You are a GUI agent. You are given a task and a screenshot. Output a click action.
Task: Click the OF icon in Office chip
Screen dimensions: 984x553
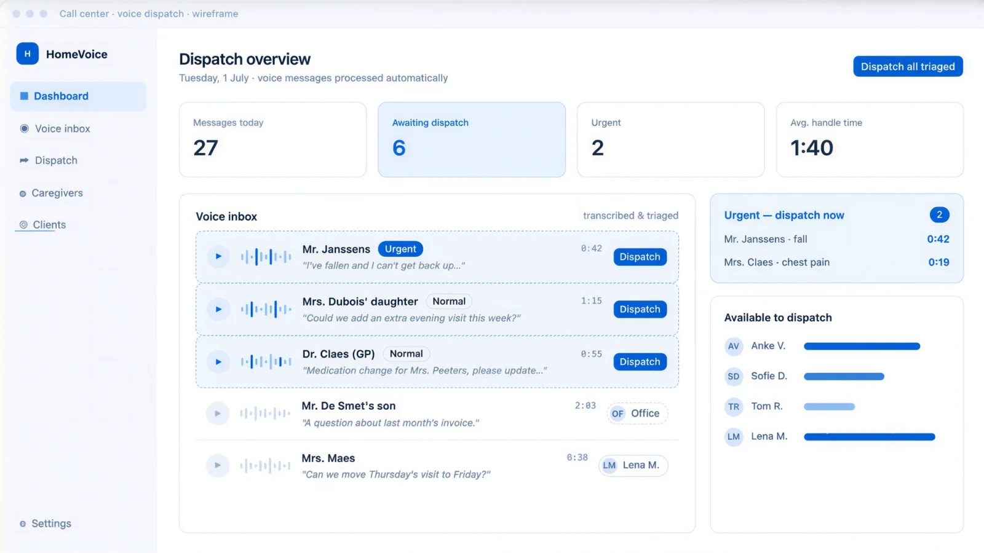coord(617,414)
